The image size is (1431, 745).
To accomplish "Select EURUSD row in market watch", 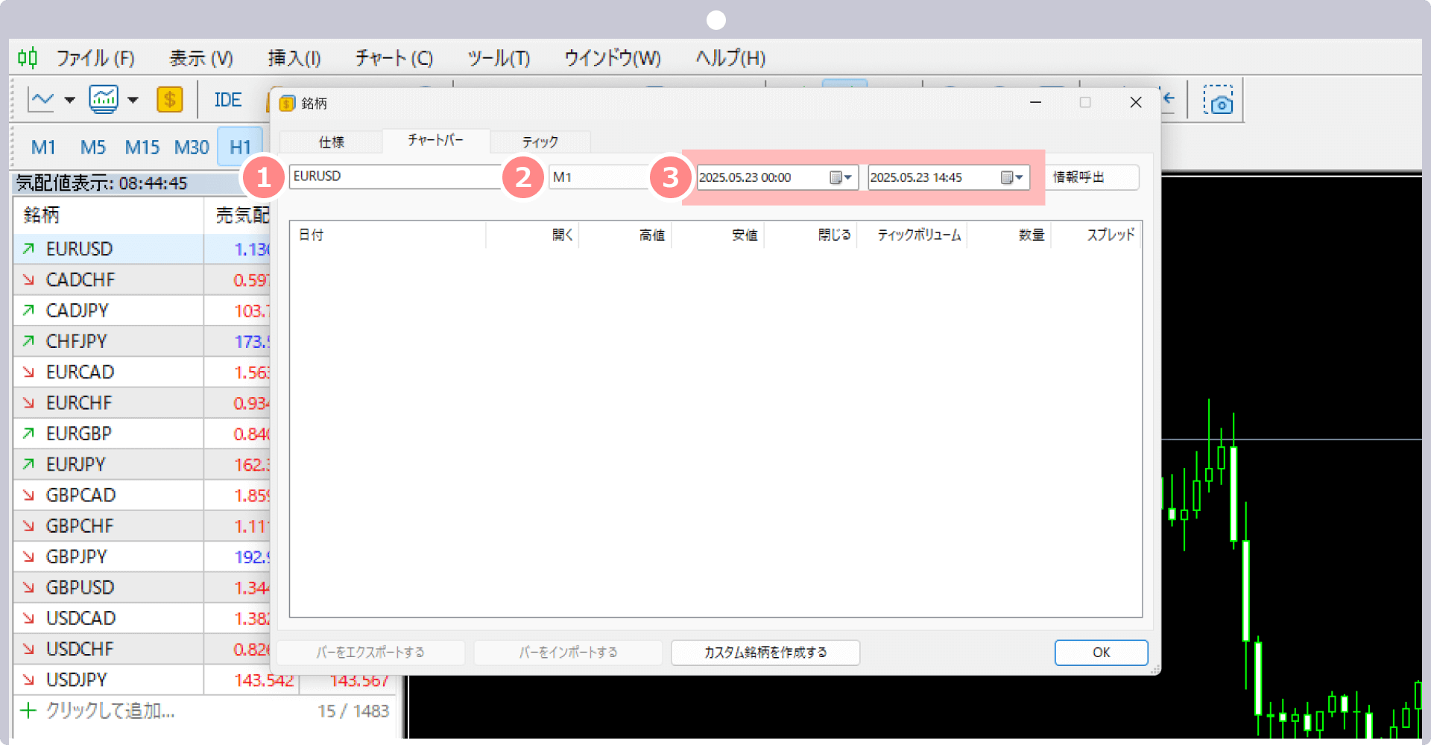I will point(142,249).
